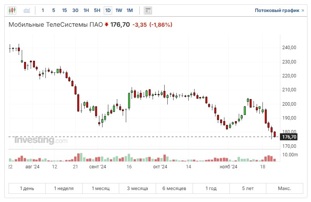
Task: Show the 5 лет range
Action: (x=248, y=188)
